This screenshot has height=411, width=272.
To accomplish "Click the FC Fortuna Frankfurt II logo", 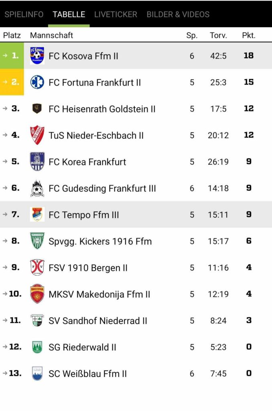I will tap(37, 82).
